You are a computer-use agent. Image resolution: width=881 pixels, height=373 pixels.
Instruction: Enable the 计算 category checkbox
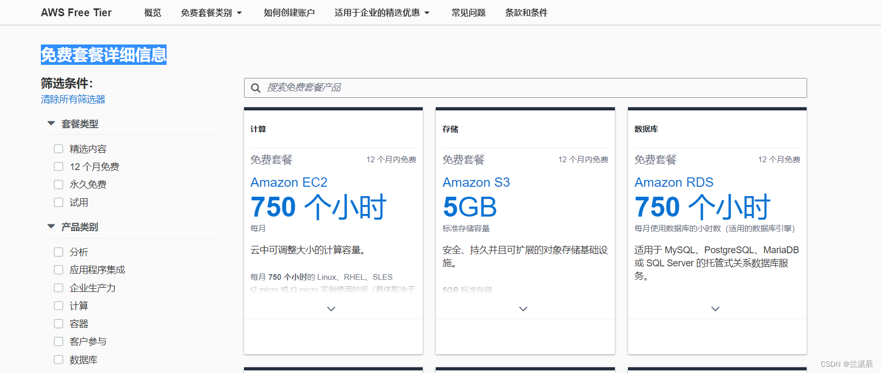(x=59, y=306)
